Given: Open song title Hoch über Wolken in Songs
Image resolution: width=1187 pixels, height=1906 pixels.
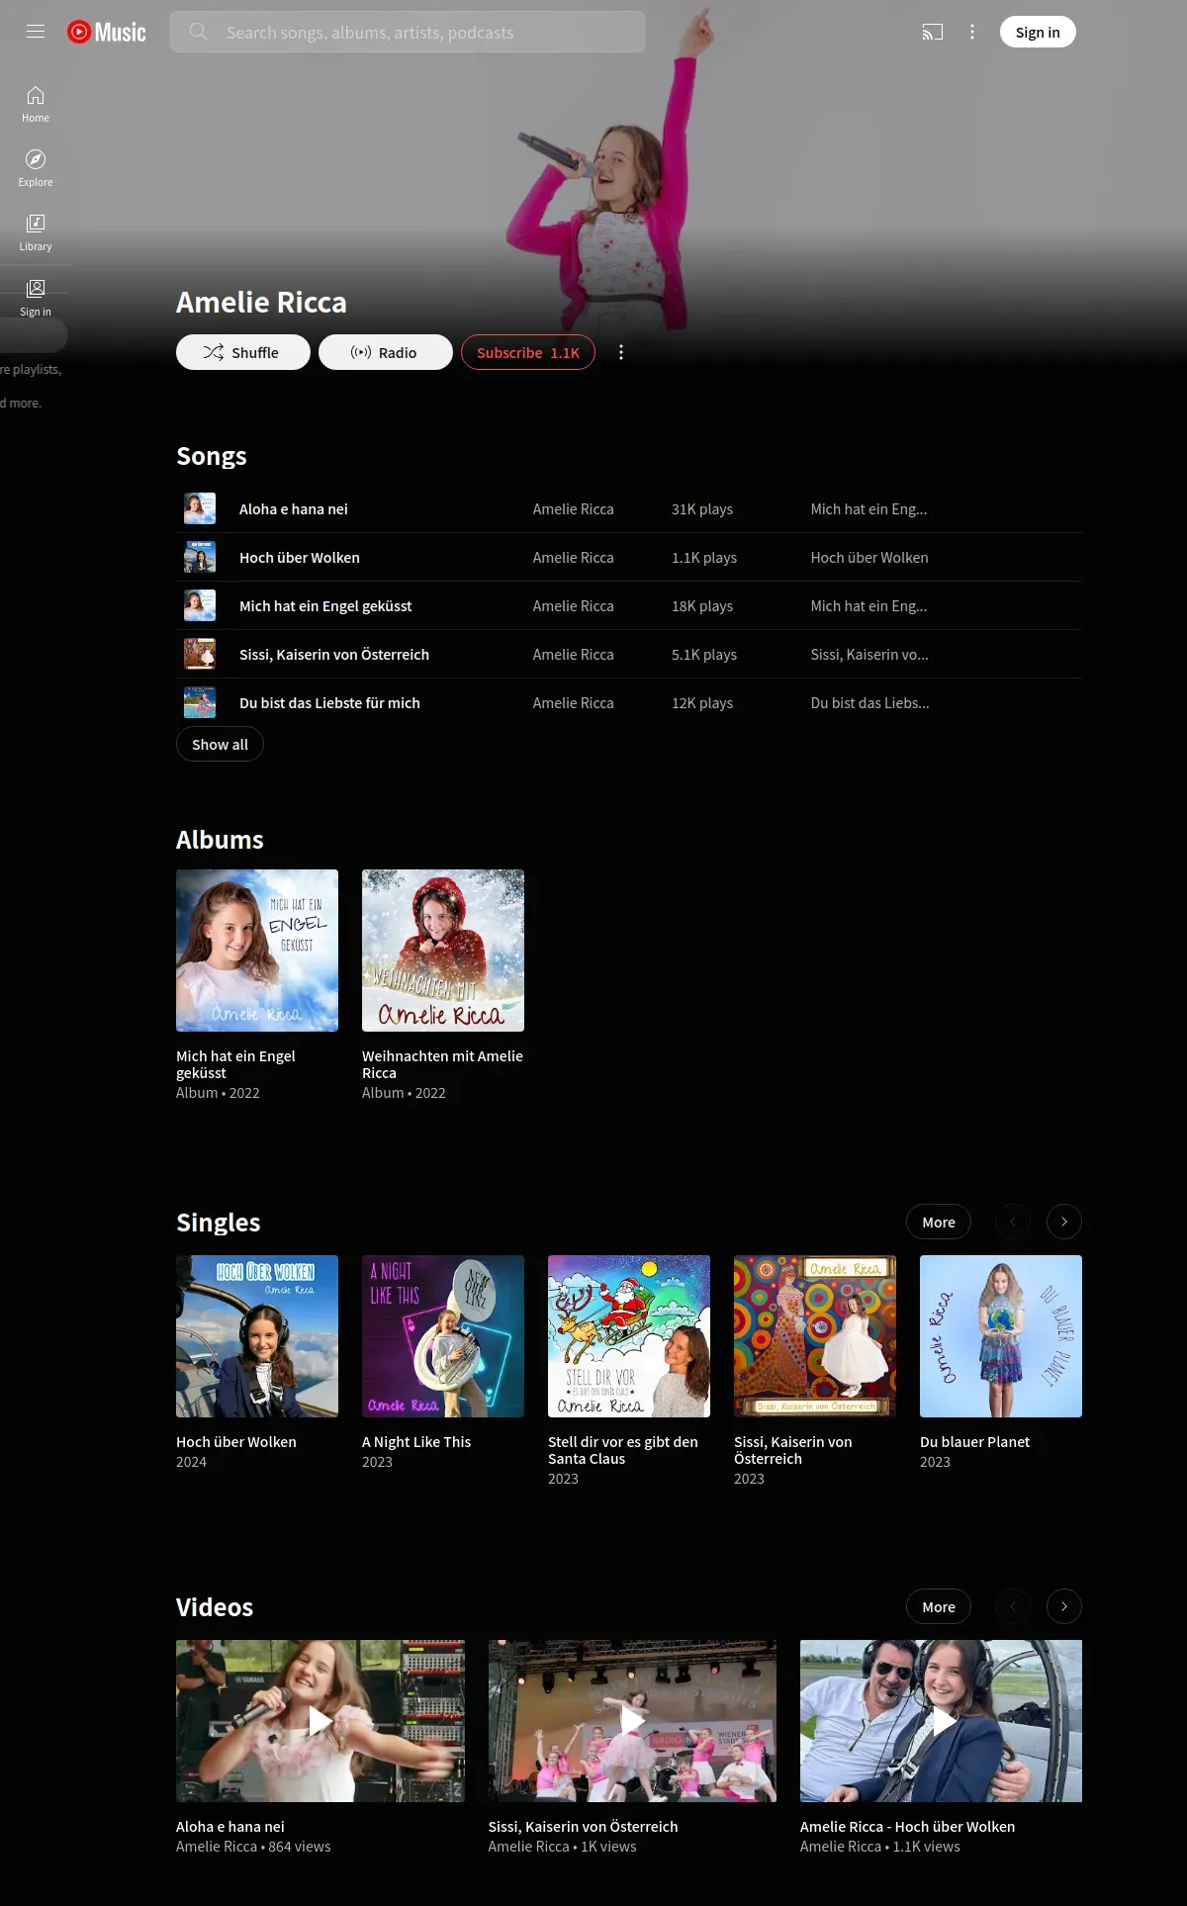Looking at the screenshot, I should pyautogui.click(x=300, y=557).
